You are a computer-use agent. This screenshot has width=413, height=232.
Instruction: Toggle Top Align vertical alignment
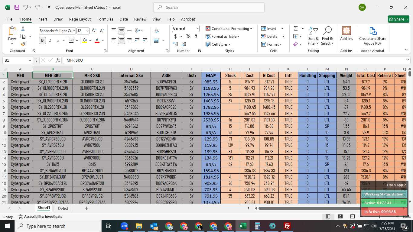[114, 31]
